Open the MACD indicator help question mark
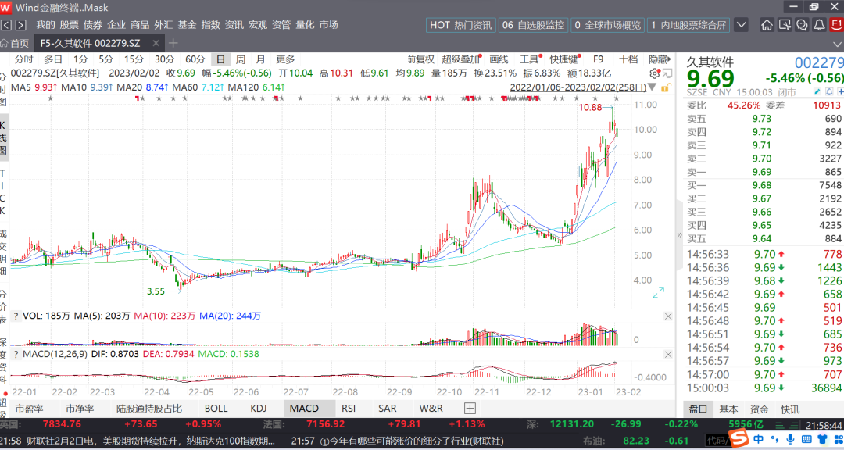 point(16,354)
